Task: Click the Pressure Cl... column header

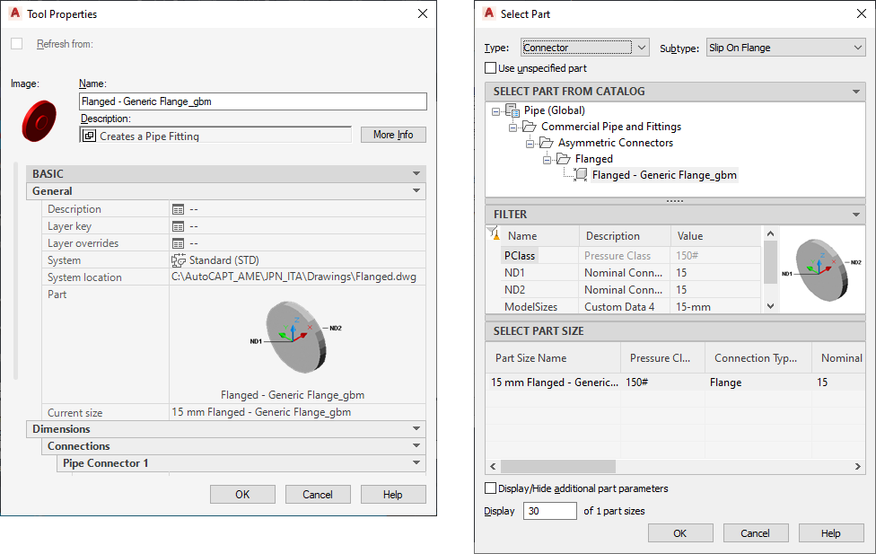Action: (x=663, y=357)
